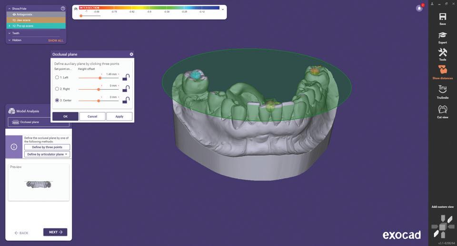Image resolution: width=457 pixels, height=246 pixels.
Task: Collapse the Show/Hide panel
Action: click(x=10, y=9)
